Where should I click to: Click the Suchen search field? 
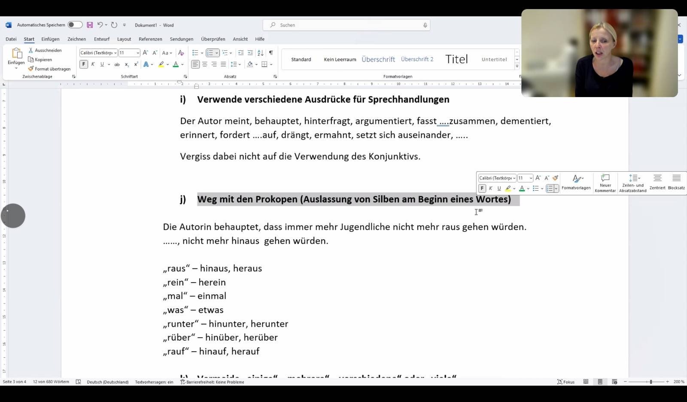[x=347, y=25]
